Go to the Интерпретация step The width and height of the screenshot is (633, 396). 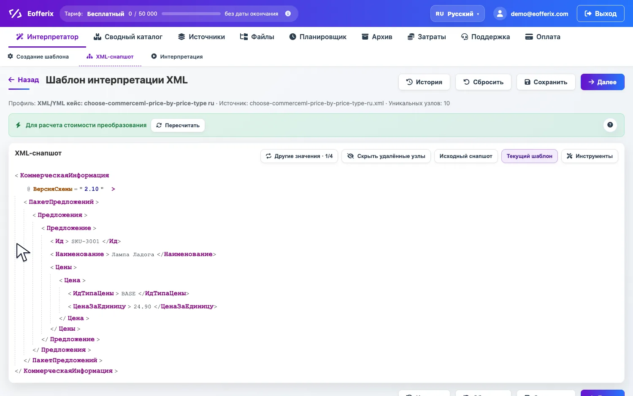(x=177, y=56)
